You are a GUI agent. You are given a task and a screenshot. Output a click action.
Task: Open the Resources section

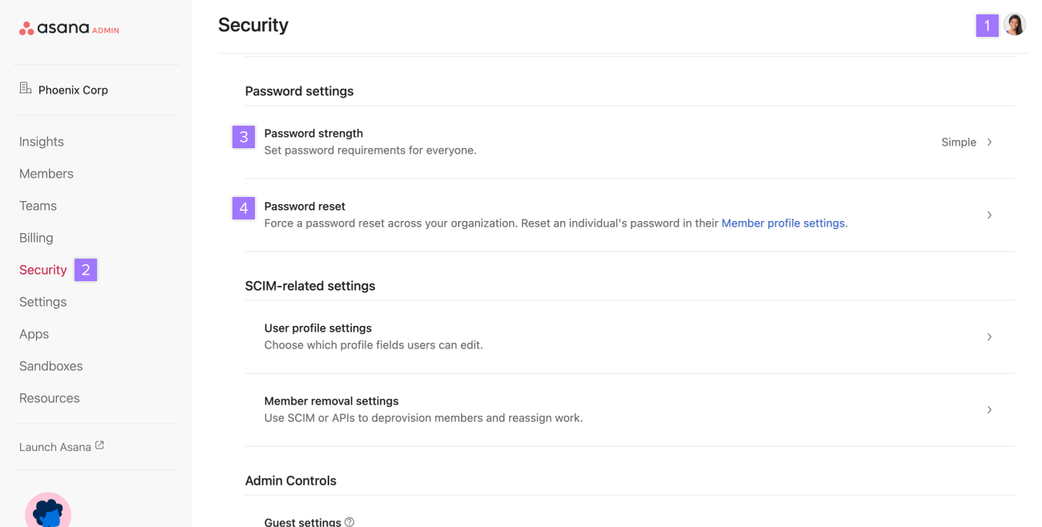(49, 397)
